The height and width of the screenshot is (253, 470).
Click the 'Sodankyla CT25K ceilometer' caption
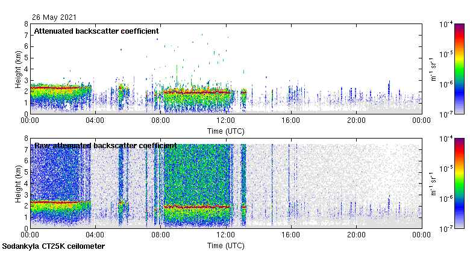coord(54,246)
